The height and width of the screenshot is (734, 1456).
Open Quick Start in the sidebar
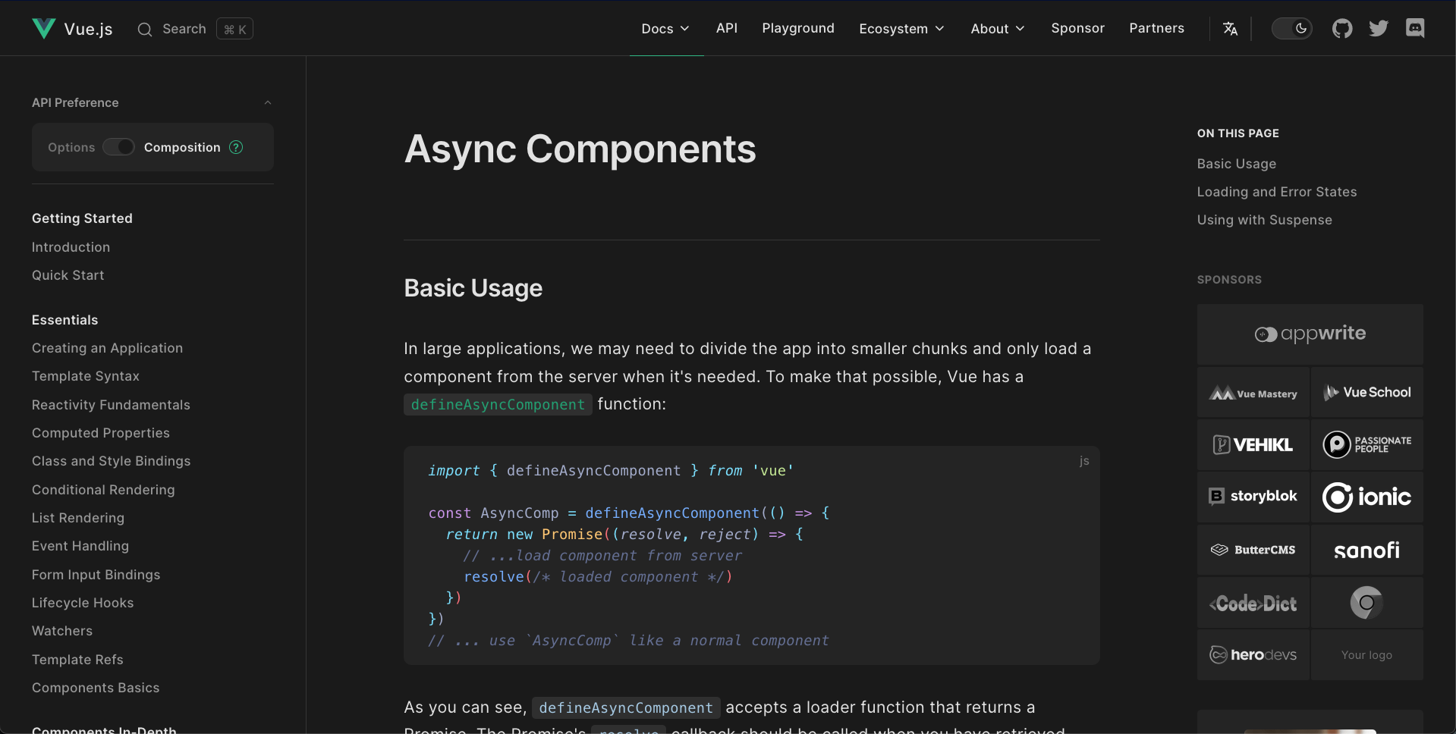point(68,275)
